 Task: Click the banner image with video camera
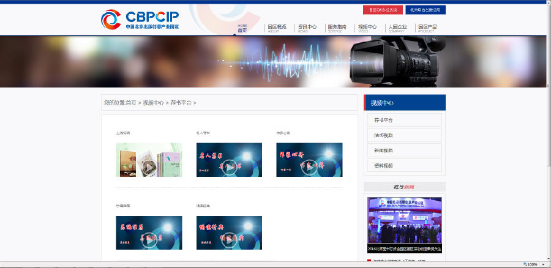pyautogui.click(x=274, y=61)
